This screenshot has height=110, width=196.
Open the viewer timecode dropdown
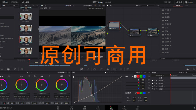(88, 5)
